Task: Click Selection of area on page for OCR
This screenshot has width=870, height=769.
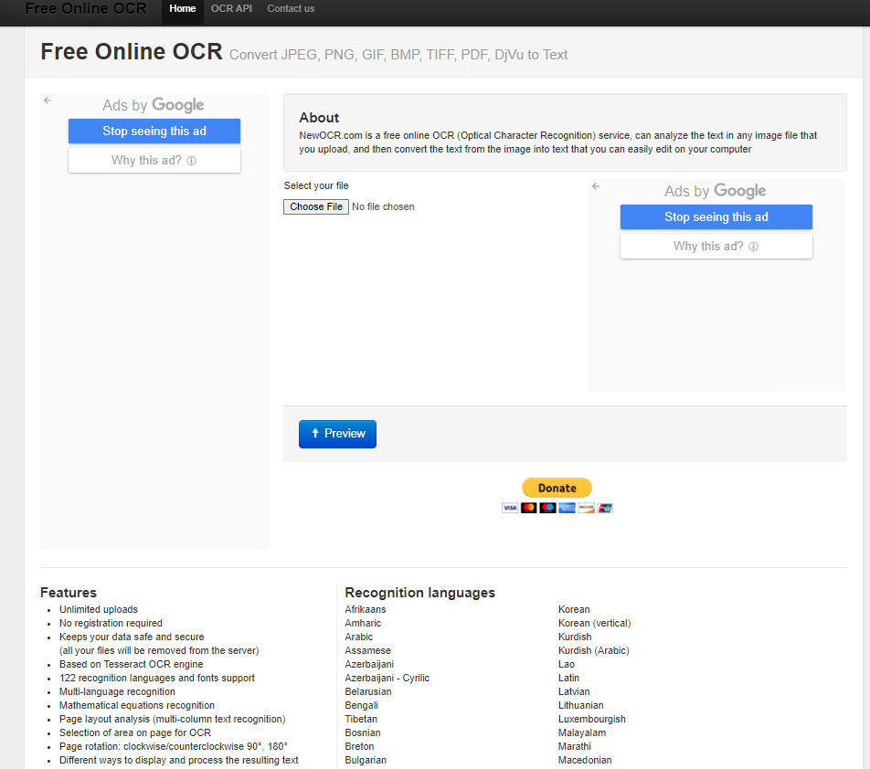Action: 135,733
